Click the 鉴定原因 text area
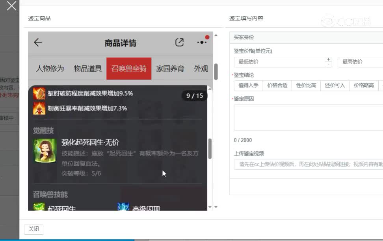 [308, 117]
